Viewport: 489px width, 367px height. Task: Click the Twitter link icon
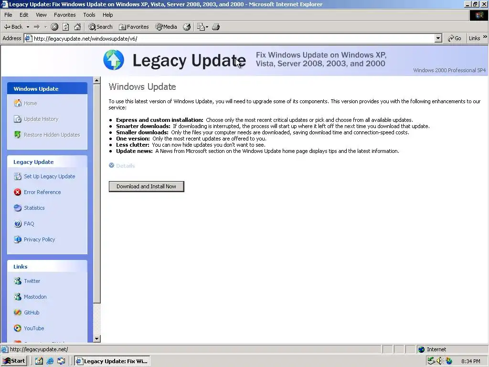(x=18, y=281)
